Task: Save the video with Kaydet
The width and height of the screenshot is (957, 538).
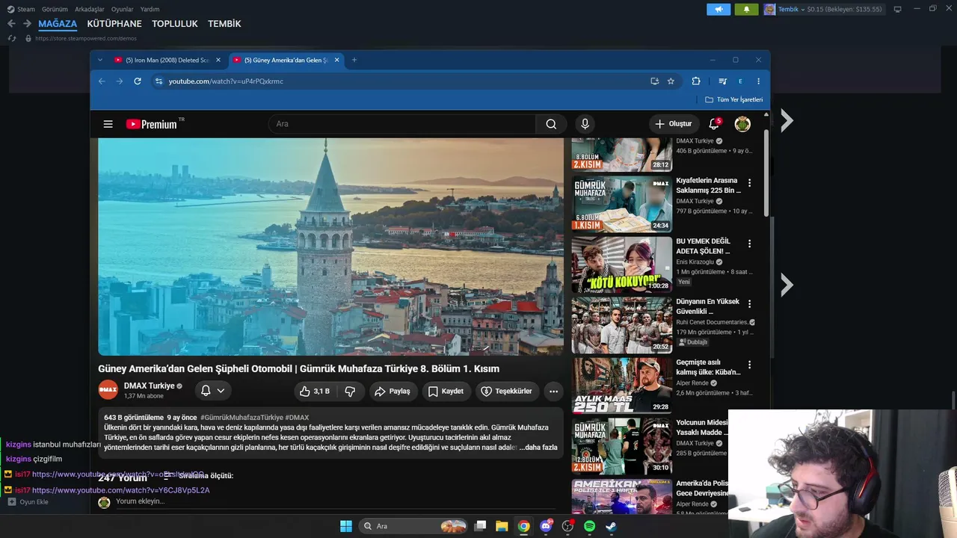Action: click(x=446, y=392)
